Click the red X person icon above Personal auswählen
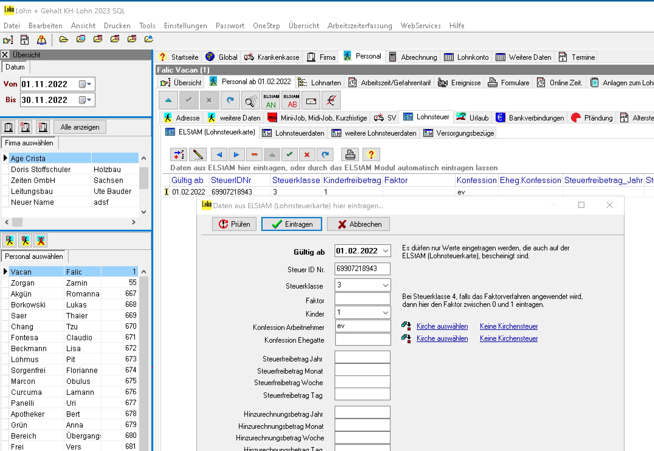The image size is (654, 451). (41, 241)
